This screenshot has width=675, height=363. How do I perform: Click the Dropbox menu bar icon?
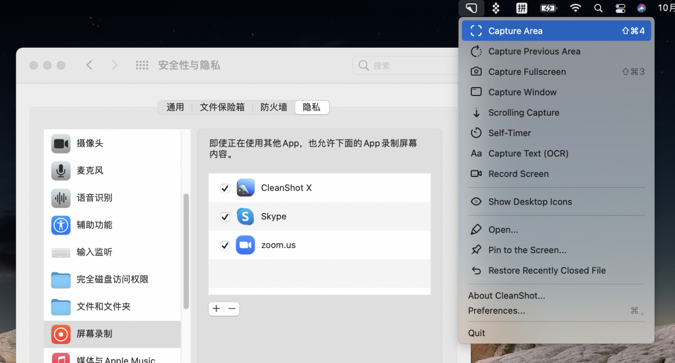(496, 8)
